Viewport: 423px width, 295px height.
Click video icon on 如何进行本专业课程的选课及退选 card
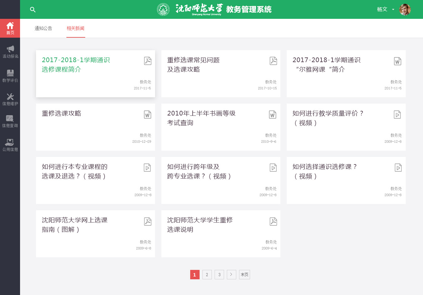[x=147, y=168]
